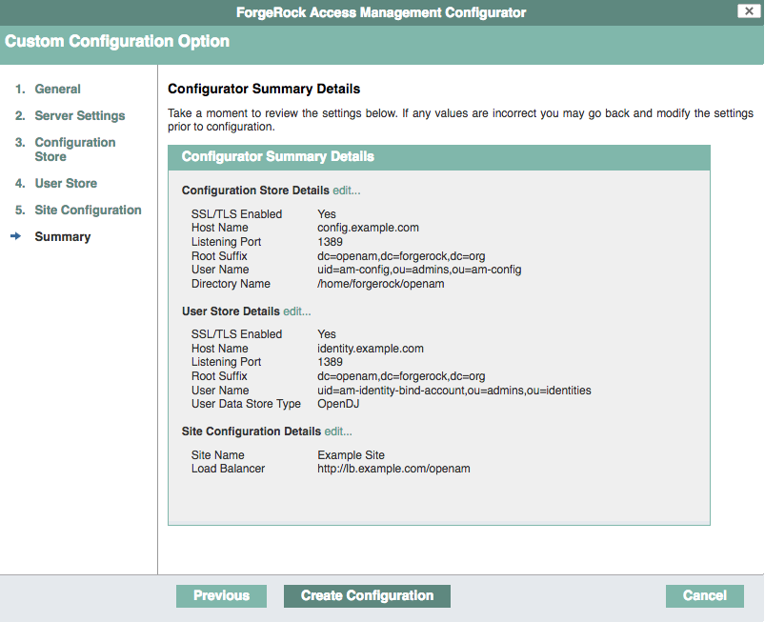Click the User Store SSL/TLS Enabled Yes value
765x622 pixels.
coord(327,334)
